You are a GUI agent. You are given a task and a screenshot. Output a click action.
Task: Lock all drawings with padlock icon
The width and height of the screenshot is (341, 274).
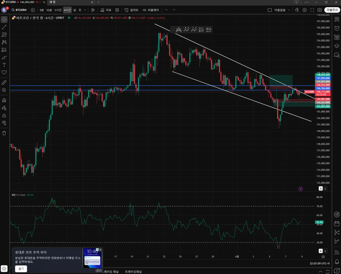click(x=4, y=115)
